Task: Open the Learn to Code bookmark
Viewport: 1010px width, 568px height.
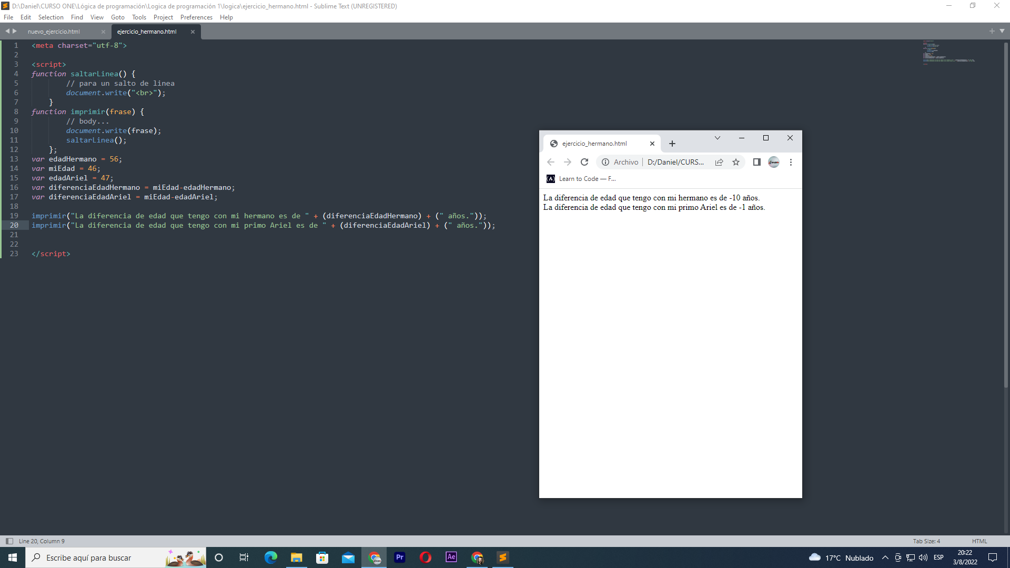Action: point(582,179)
